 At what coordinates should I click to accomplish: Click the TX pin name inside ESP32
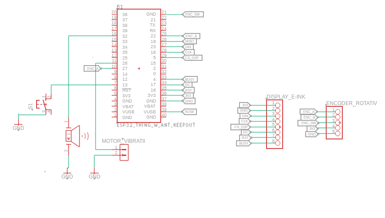pos(152,25)
